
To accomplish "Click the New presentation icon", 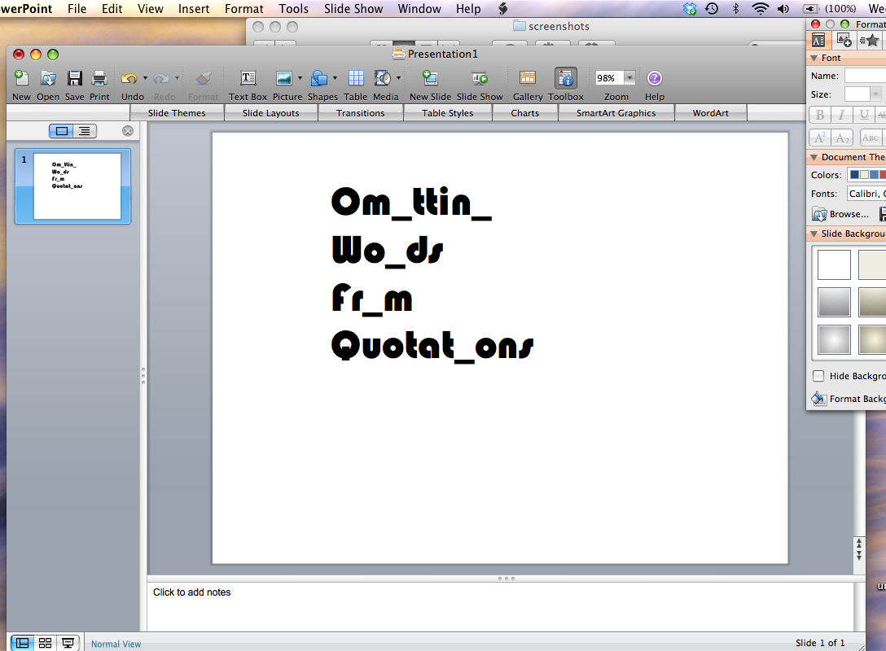I will pyautogui.click(x=21, y=79).
